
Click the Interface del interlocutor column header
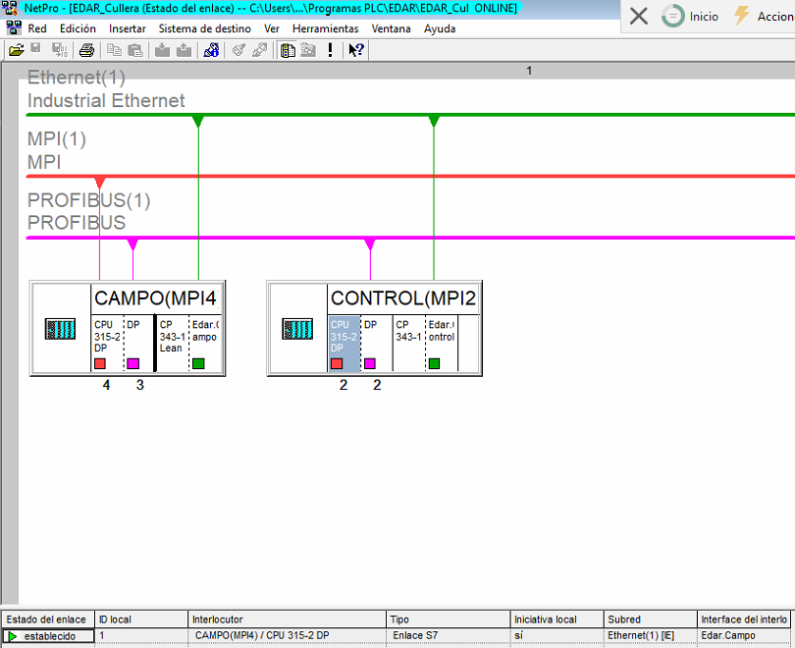point(744,620)
